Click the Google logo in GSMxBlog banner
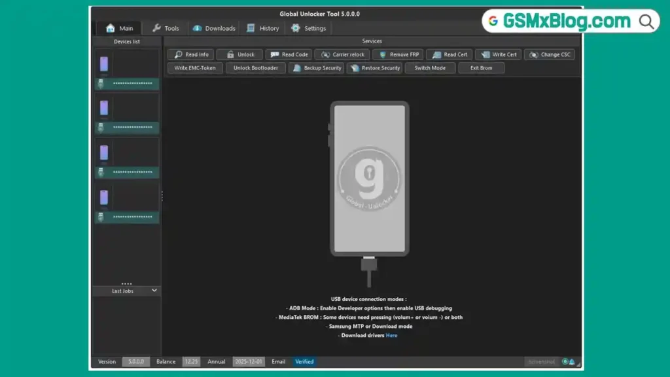 493,21
